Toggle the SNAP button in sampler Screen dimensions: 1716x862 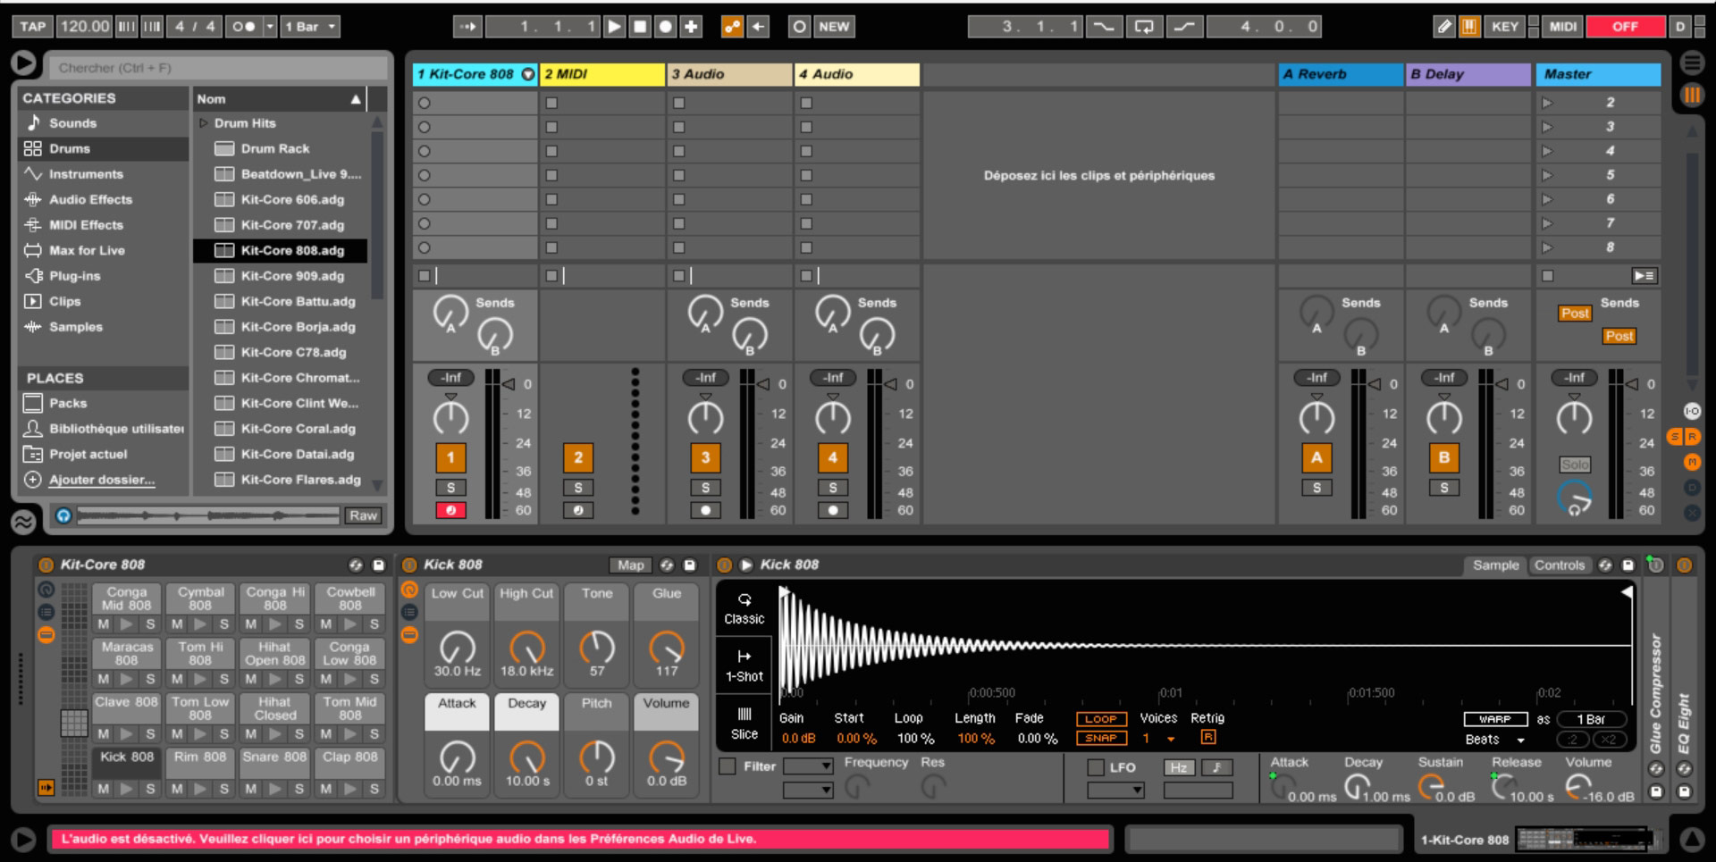(x=1101, y=739)
